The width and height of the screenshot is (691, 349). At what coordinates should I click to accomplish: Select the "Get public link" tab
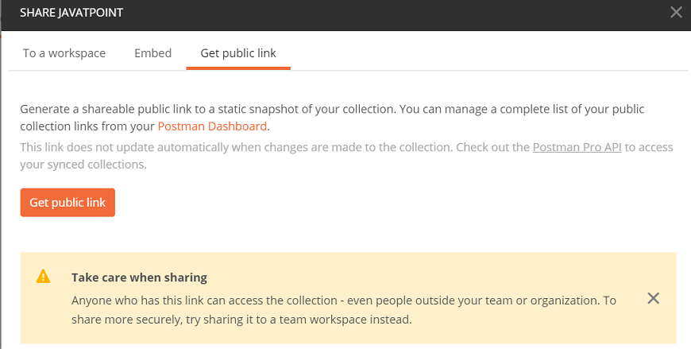[x=238, y=53]
